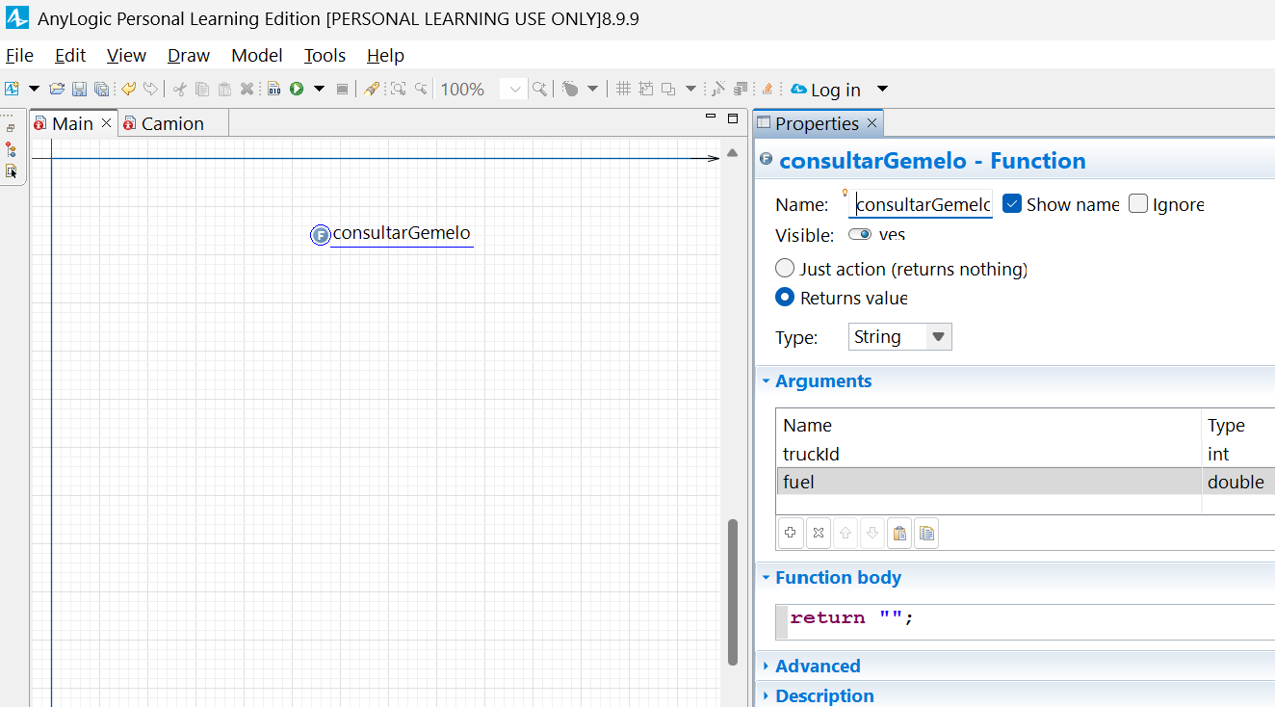The height and width of the screenshot is (707, 1275).
Task: Click the Save All toolbar icon
Action: (101, 89)
